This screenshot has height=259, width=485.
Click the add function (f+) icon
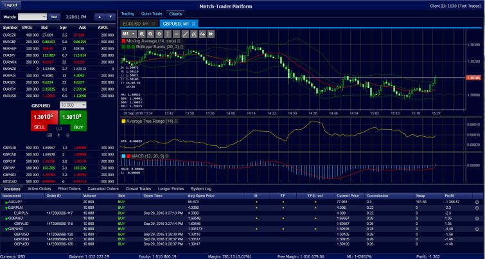coord(202,33)
